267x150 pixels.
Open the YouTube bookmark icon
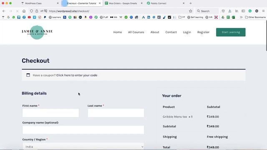pos(29,17)
